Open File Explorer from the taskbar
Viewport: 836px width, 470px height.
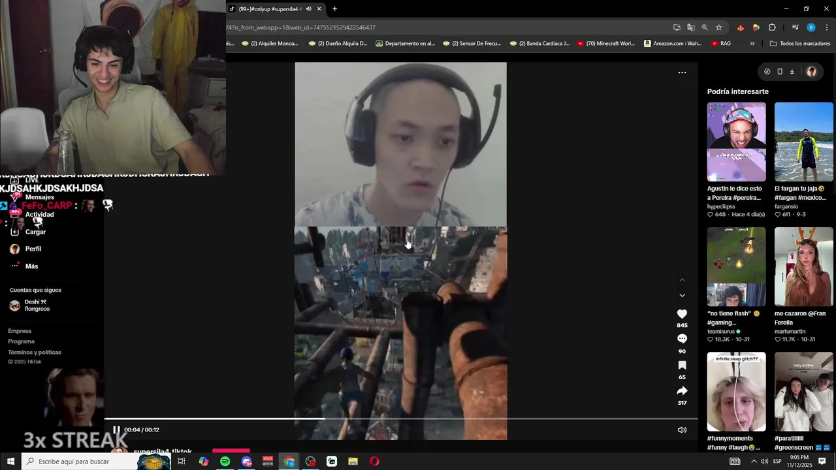point(353,462)
